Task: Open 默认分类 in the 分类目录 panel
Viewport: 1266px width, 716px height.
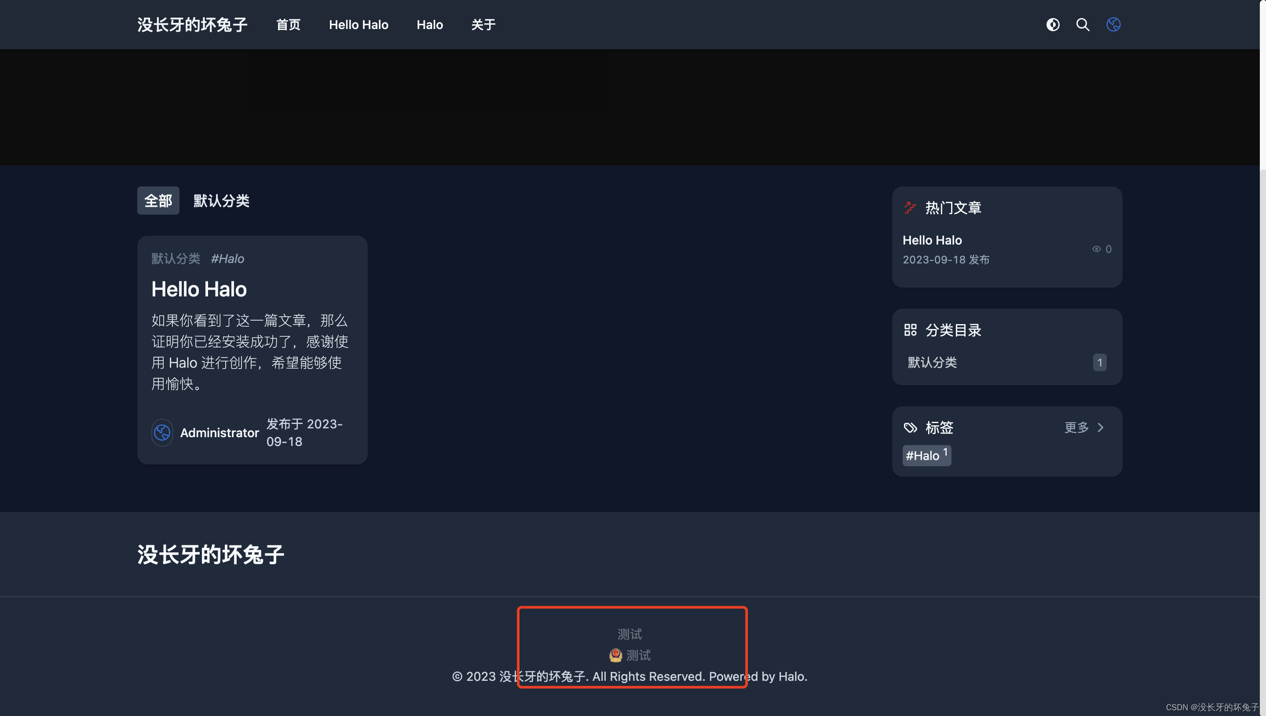Action: 932,363
